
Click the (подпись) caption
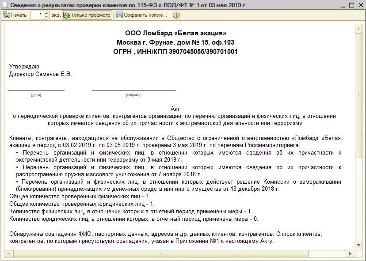coord(134,95)
